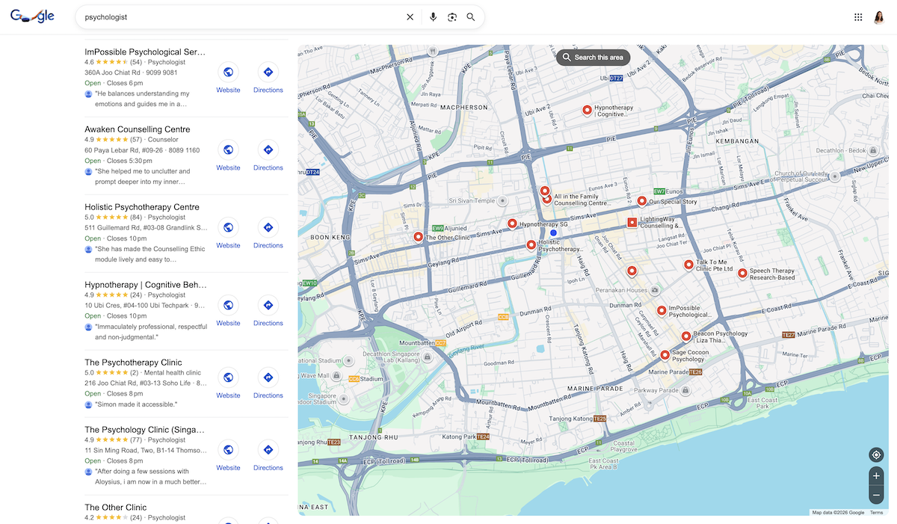Click the my-location button on the map

(x=875, y=454)
